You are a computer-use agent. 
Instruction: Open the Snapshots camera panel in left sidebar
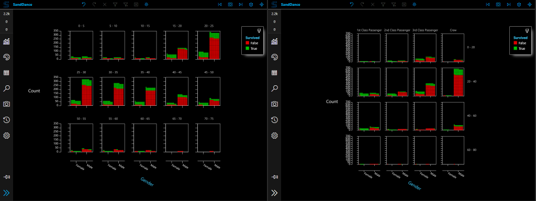coord(6,104)
